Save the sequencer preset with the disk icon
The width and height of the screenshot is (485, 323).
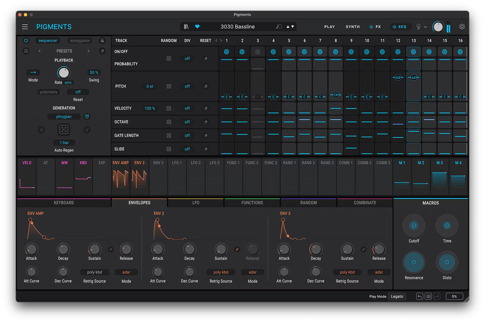(x=26, y=51)
